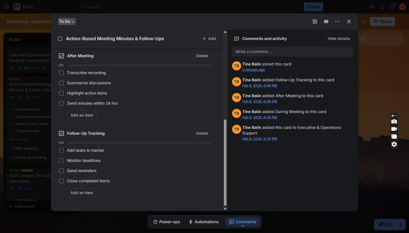Open the Power-ups tab

click(x=167, y=222)
